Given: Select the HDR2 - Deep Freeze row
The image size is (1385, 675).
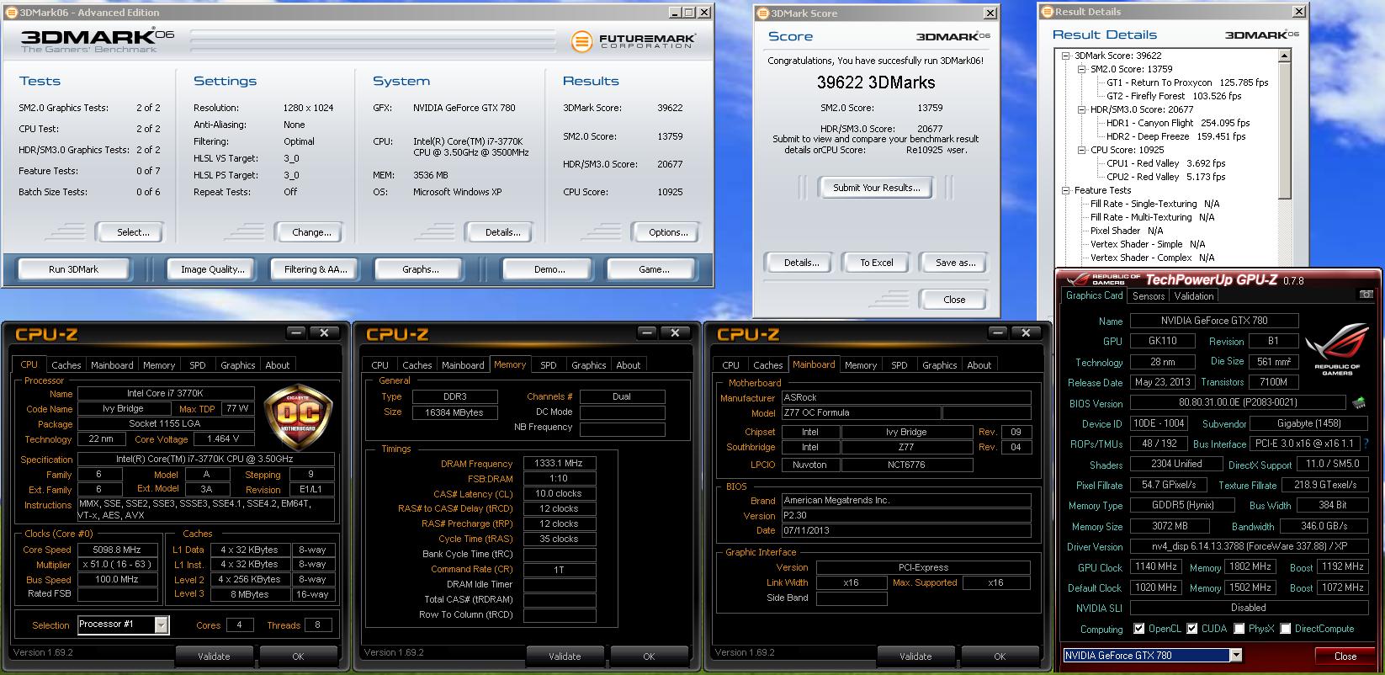Looking at the screenshot, I should pyautogui.click(x=1175, y=136).
